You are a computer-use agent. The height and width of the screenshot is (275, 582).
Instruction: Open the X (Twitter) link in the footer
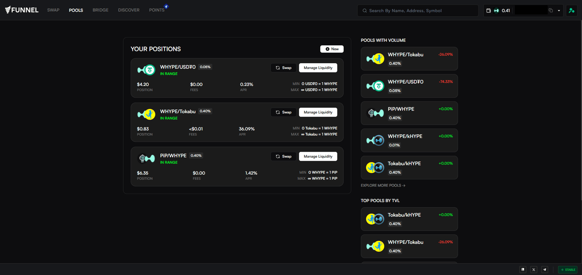click(x=533, y=269)
